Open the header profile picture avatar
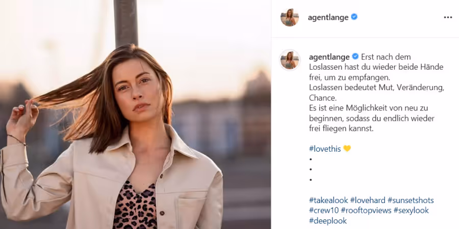The width and height of the screenshot is (459, 229). 290,17
